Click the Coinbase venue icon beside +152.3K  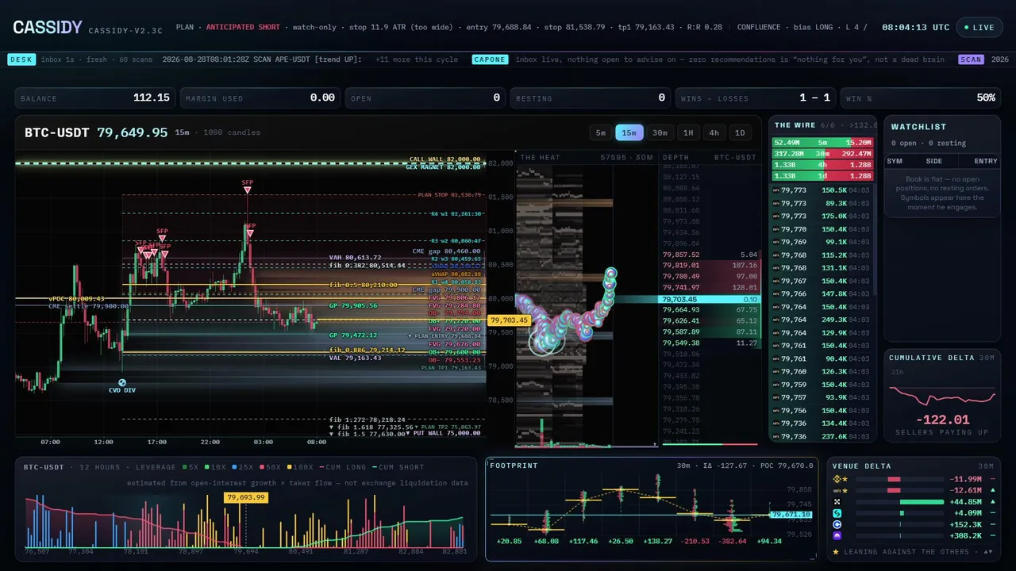[x=837, y=524]
